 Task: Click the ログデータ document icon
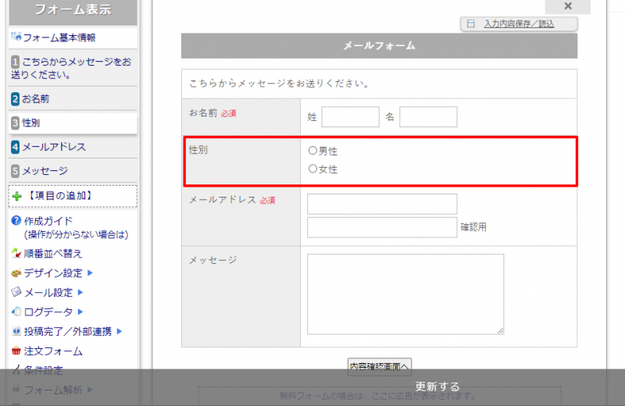tap(16, 312)
